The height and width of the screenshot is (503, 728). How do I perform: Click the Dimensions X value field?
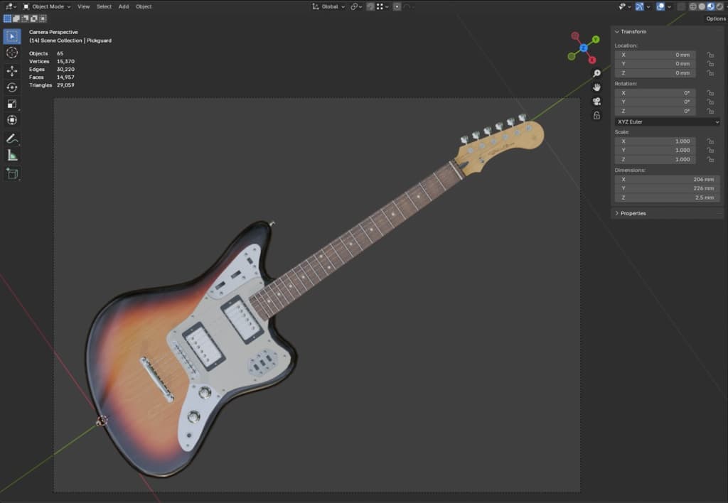pyautogui.click(x=668, y=179)
